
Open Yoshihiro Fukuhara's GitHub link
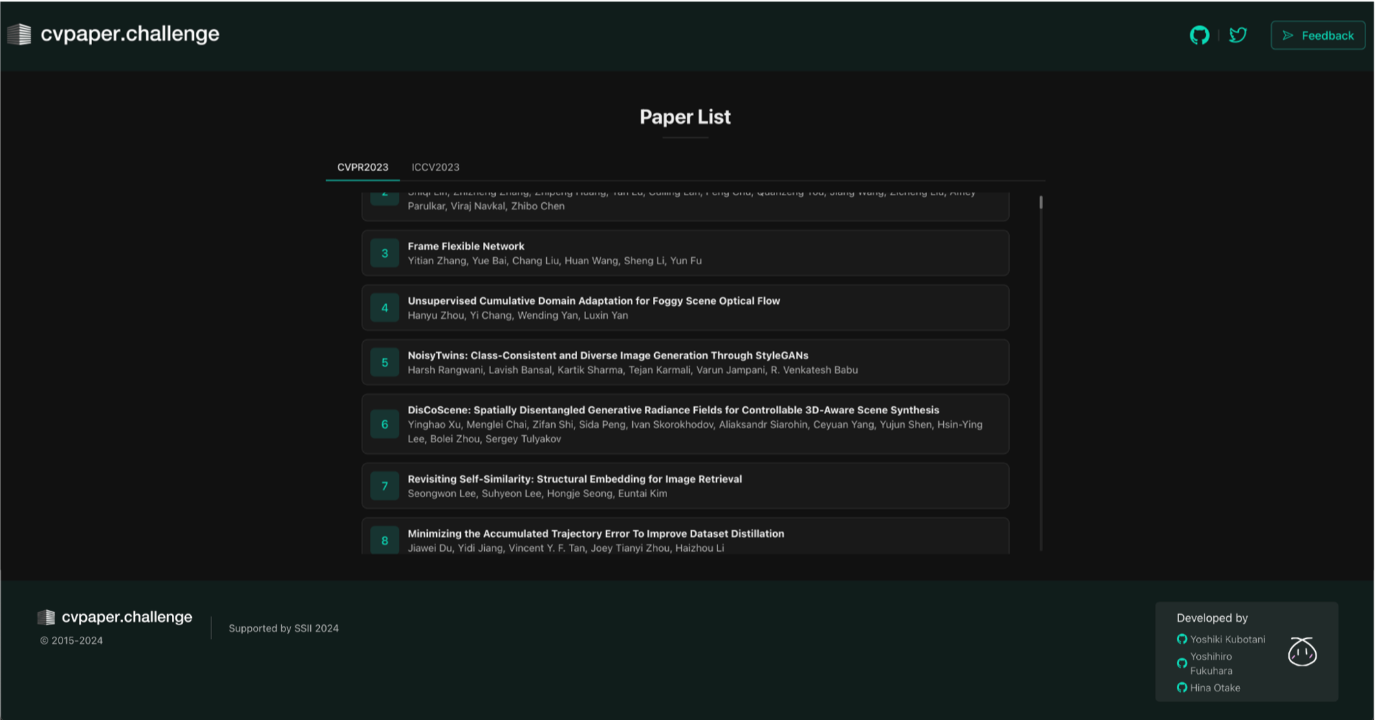1211,664
